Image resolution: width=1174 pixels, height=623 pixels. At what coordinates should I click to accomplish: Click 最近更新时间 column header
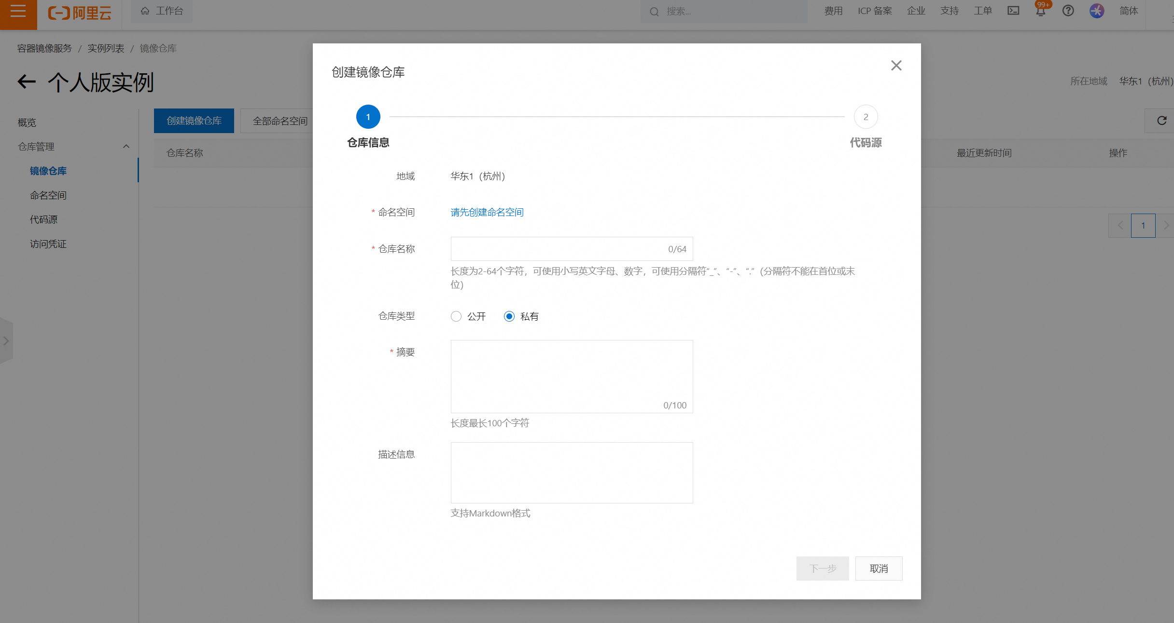pyautogui.click(x=984, y=153)
